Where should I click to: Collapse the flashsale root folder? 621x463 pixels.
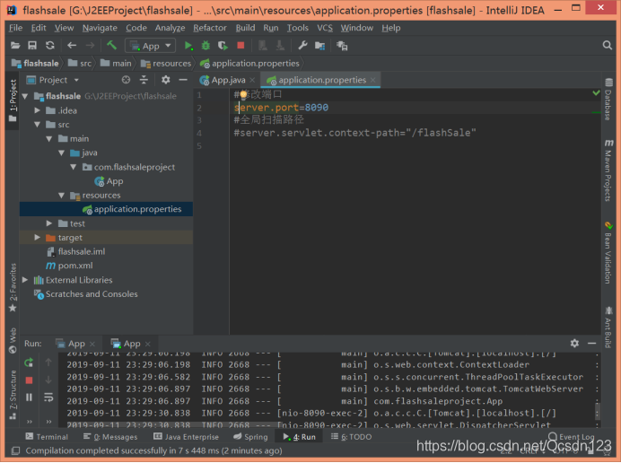click(25, 96)
